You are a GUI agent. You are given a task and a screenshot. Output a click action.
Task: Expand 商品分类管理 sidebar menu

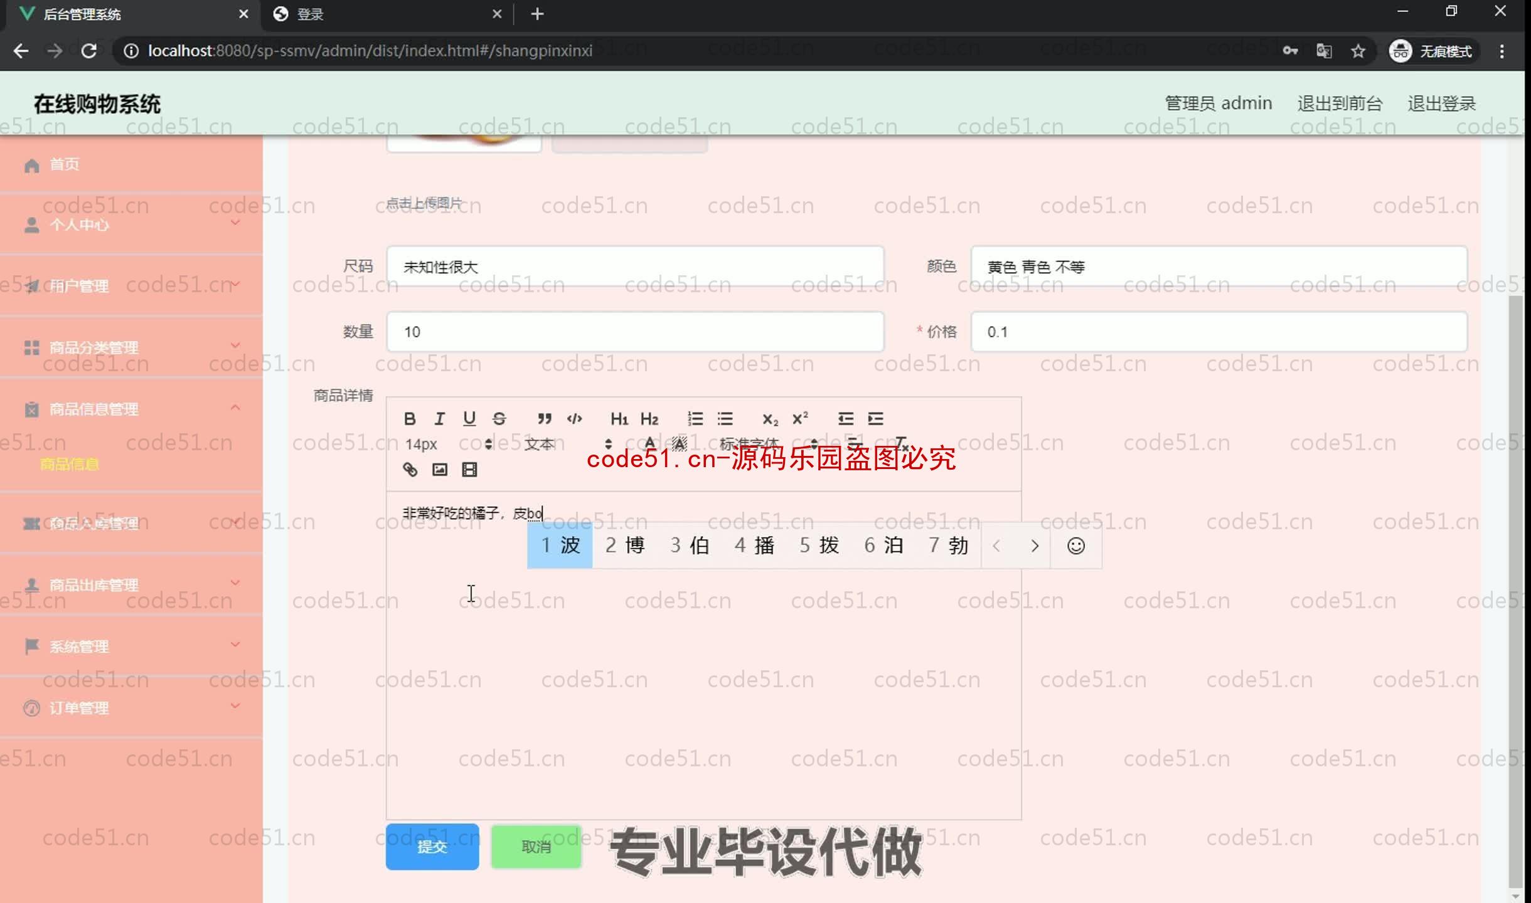click(x=131, y=347)
